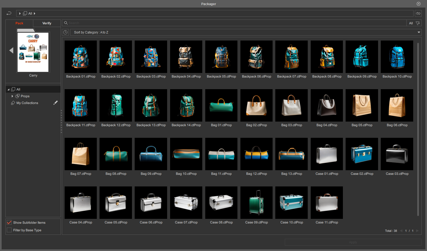Enable Filter by Base Type checkbox
This screenshot has height=251, width=427.
point(9,230)
